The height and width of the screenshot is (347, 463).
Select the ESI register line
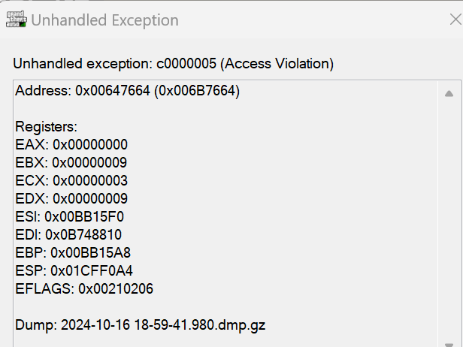(x=68, y=217)
